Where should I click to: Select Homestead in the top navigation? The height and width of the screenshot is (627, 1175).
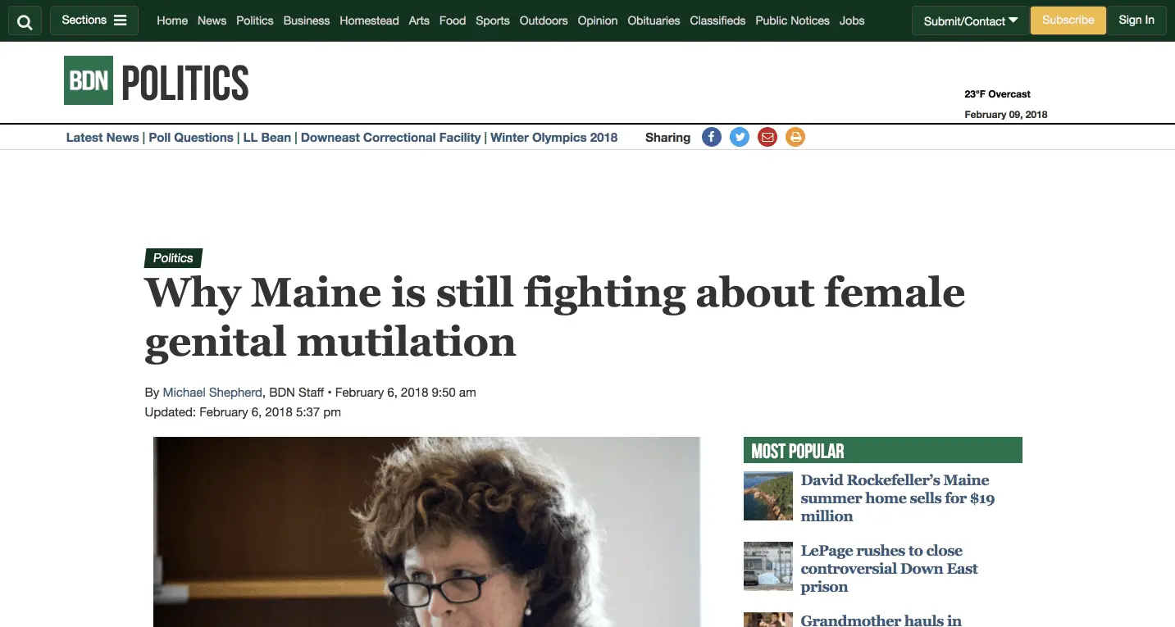click(x=369, y=20)
